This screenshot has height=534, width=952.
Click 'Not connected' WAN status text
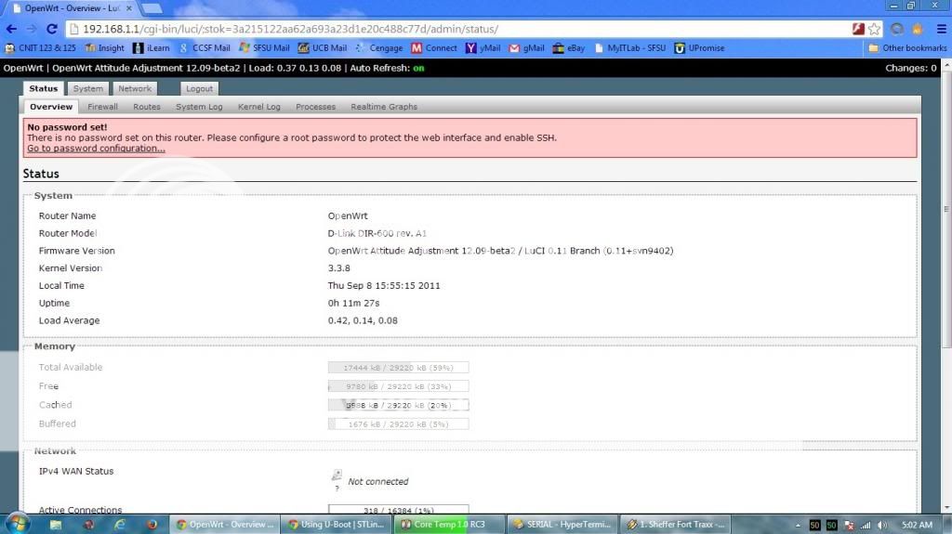pyautogui.click(x=377, y=482)
